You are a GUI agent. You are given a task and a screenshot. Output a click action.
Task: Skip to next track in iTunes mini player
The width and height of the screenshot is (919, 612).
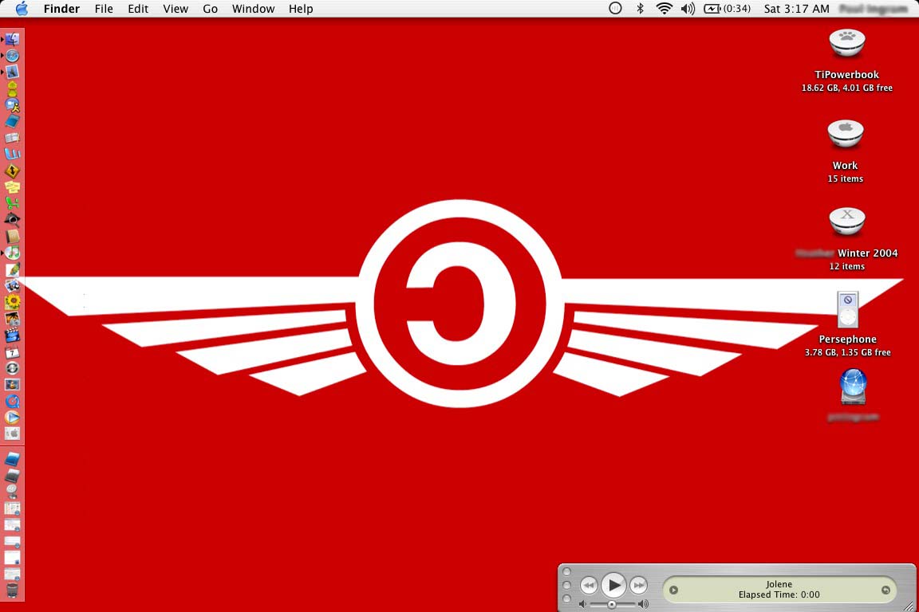(638, 585)
